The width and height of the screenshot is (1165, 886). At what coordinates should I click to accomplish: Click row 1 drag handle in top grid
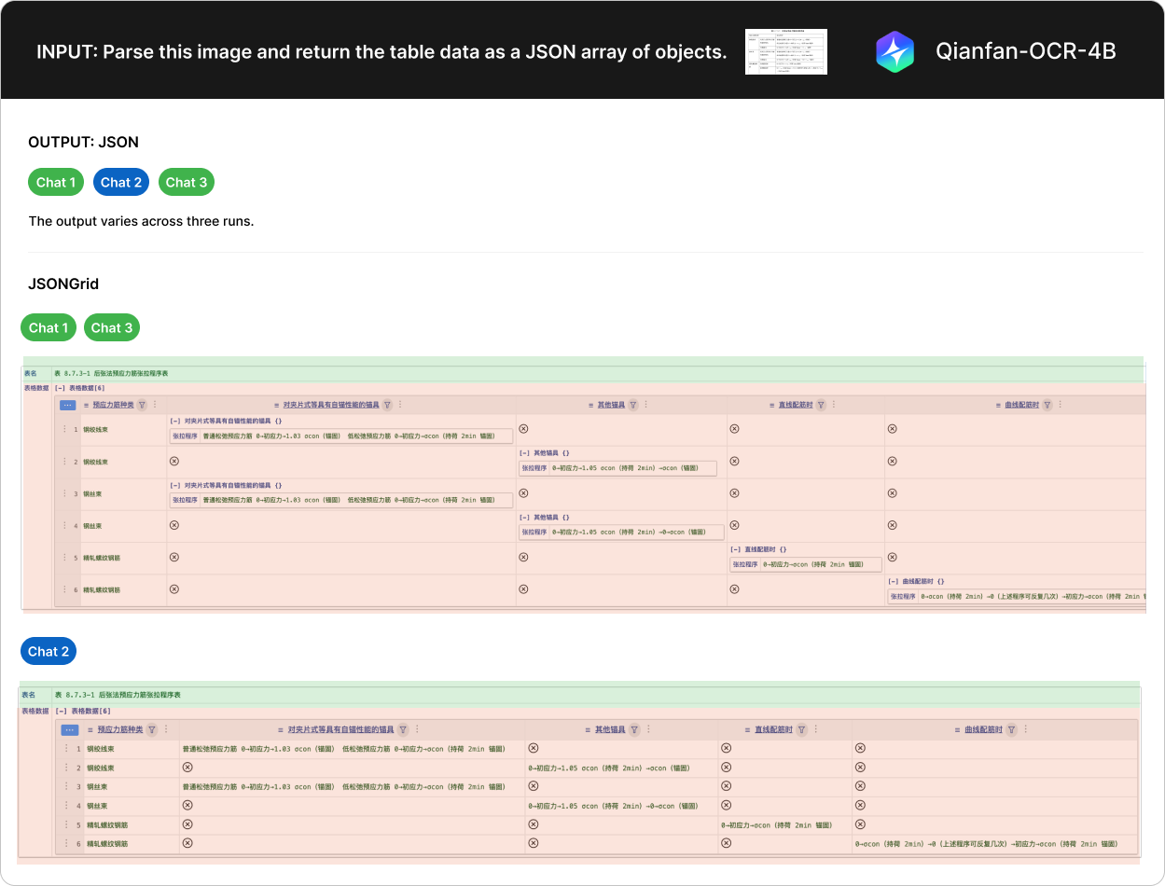[64, 429]
